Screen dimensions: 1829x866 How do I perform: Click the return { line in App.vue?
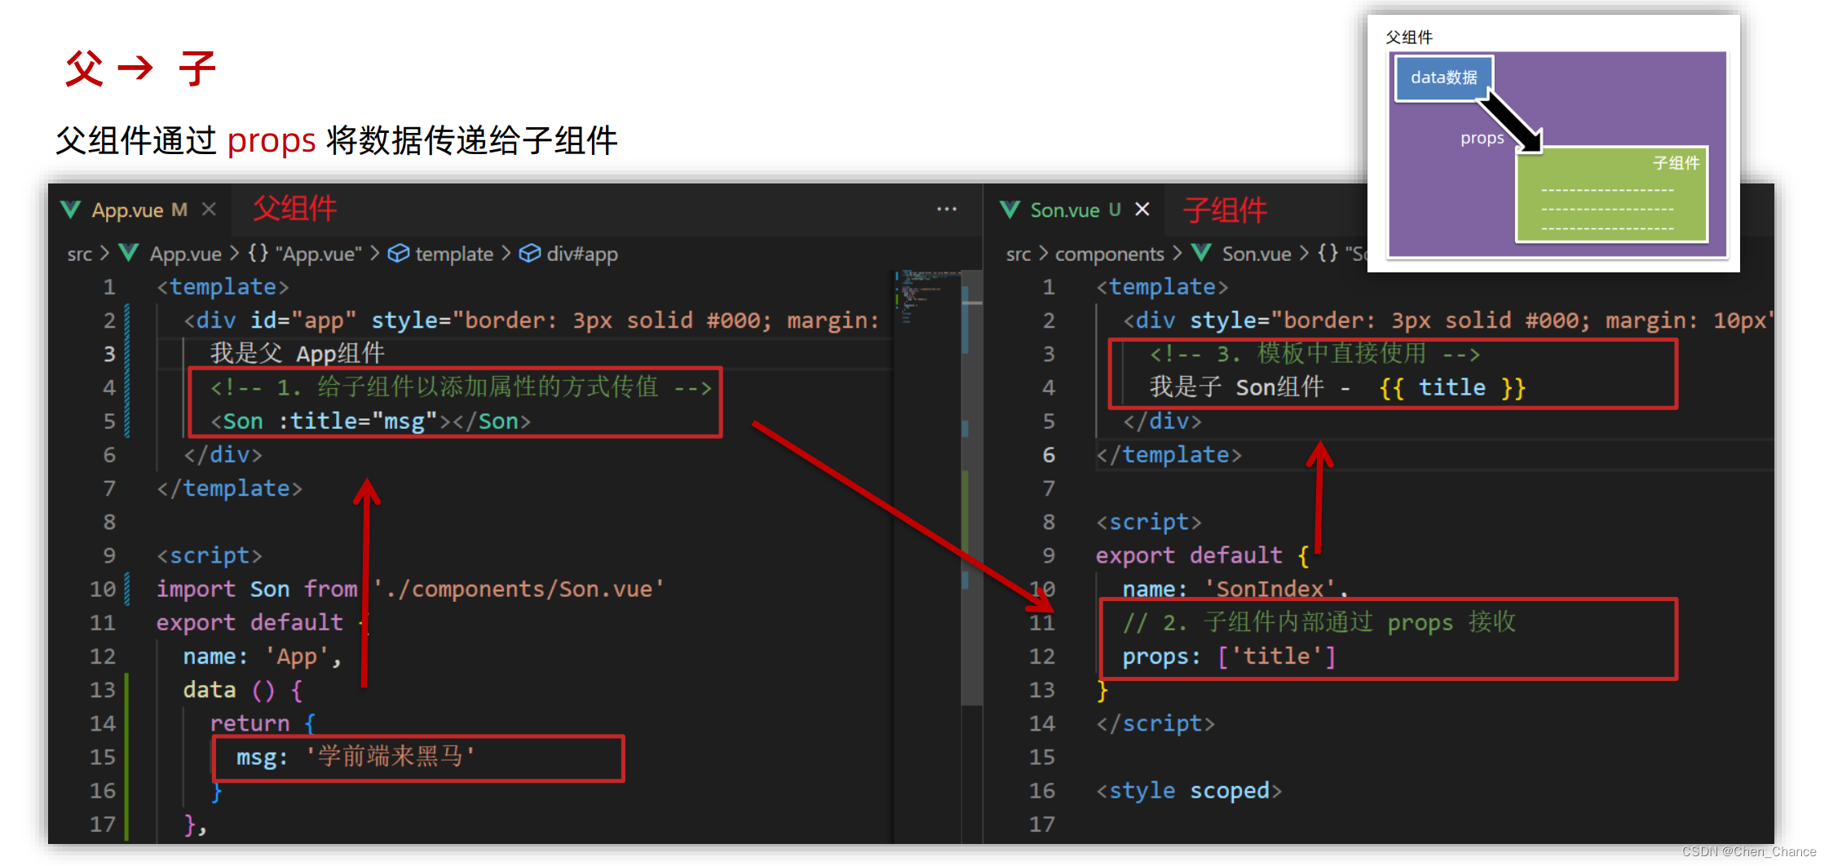click(263, 723)
